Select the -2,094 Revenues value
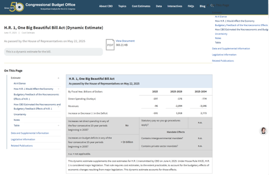Screen dimensions: 269x175 (179, 106)
